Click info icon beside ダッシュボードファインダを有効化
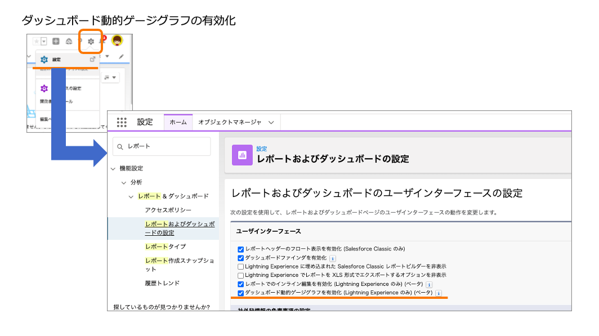599x336 pixels. click(333, 258)
